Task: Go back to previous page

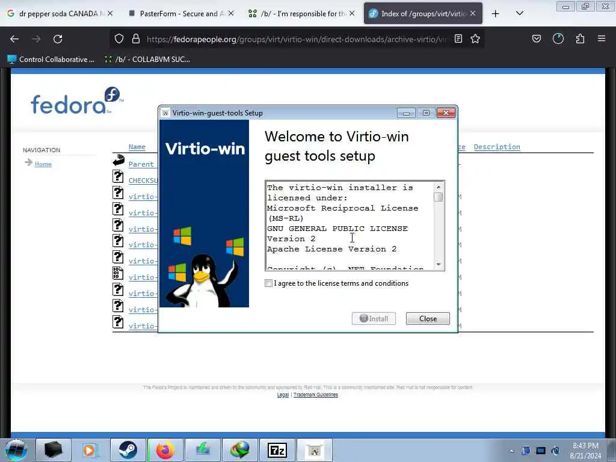Action: click(14, 39)
